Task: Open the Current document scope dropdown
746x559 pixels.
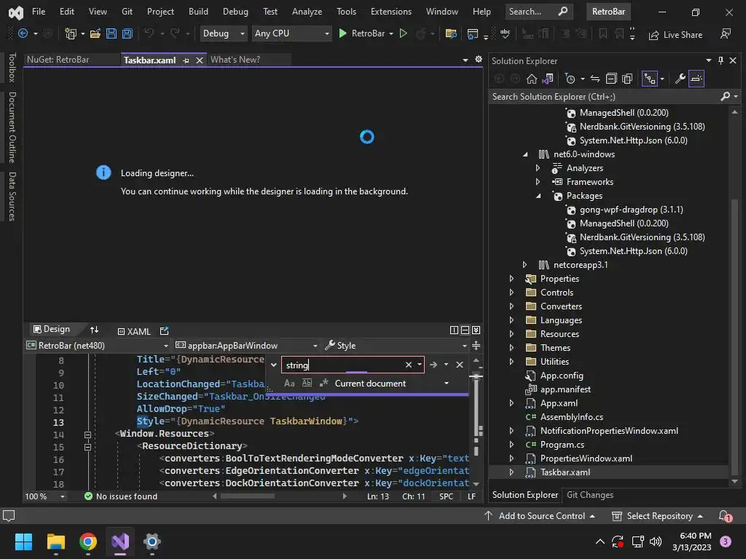Action: click(x=392, y=384)
